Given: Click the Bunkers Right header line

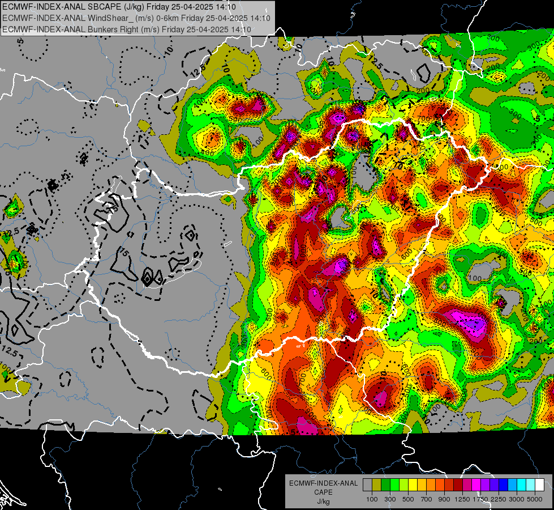Looking at the screenshot, I should tap(127, 29).
